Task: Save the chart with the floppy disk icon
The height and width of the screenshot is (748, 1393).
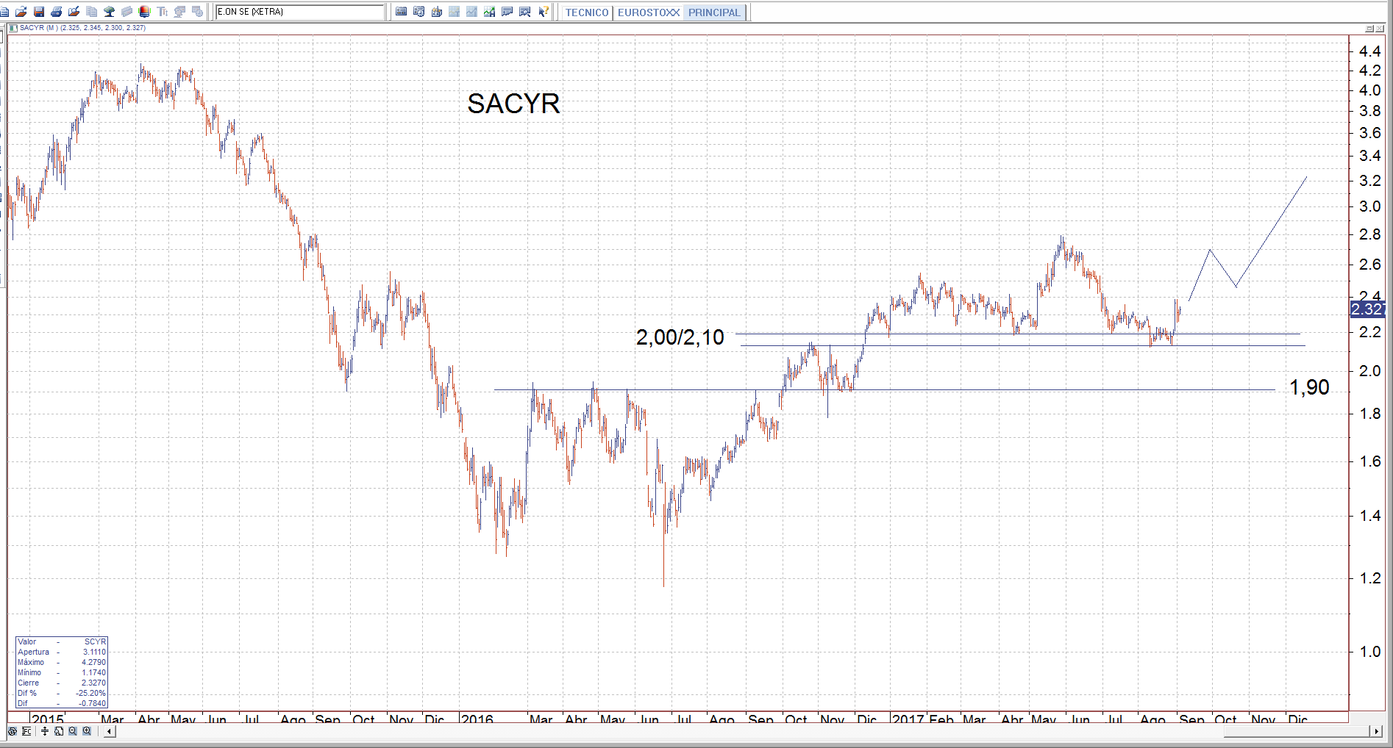Action: pos(39,12)
